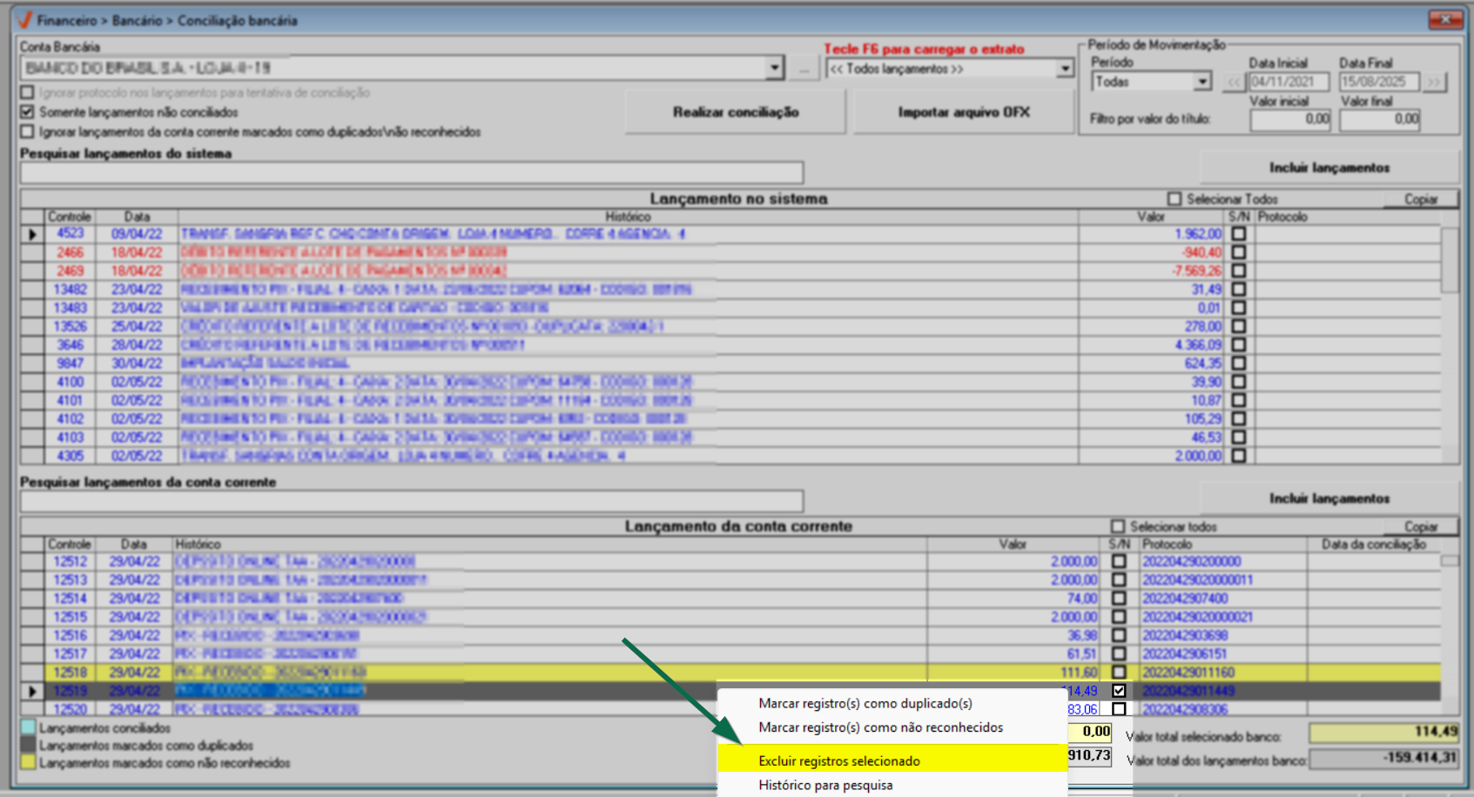Viewport: 1474px width, 797px height.
Task: Close the Conciliação bancária window
Action: click(x=1445, y=19)
